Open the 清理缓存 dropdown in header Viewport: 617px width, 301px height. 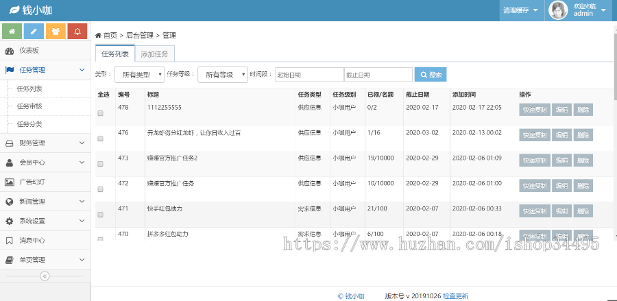tap(520, 10)
